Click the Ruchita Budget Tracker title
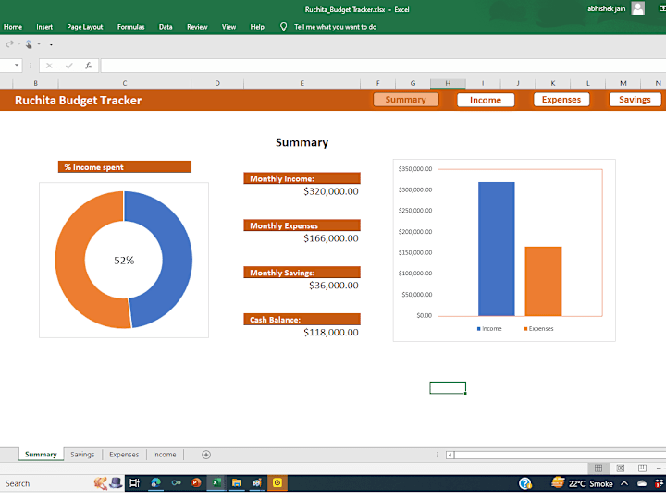This screenshot has width=666, height=499. (x=78, y=101)
